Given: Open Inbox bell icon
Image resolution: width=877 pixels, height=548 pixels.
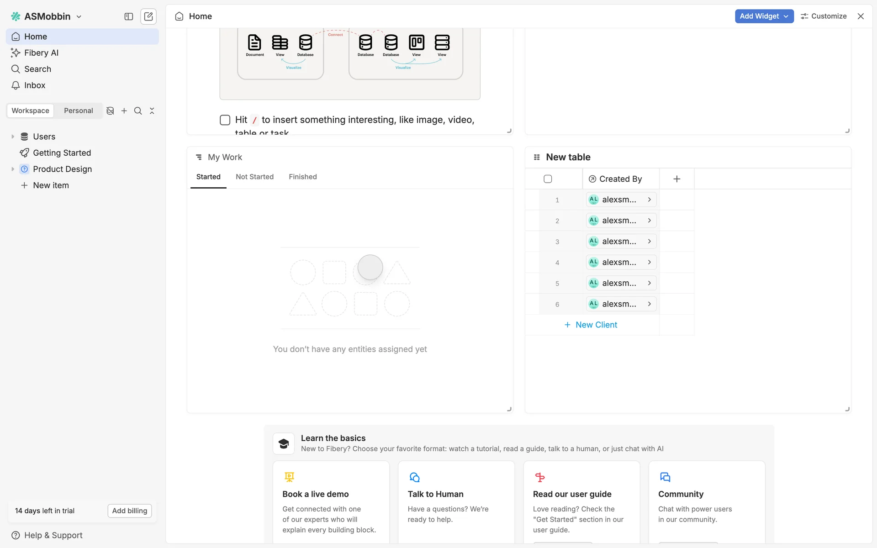Looking at the screenshot, I should pos(16,85).
